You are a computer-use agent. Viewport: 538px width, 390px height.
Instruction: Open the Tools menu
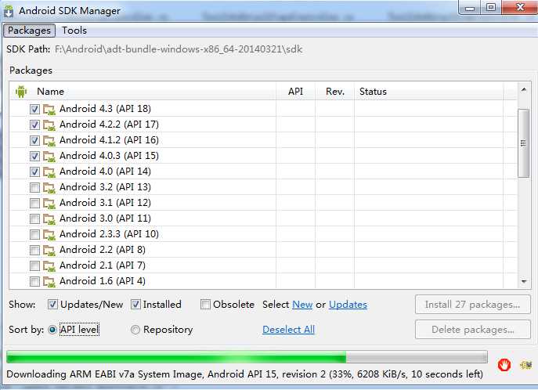[x=74, y=31]
